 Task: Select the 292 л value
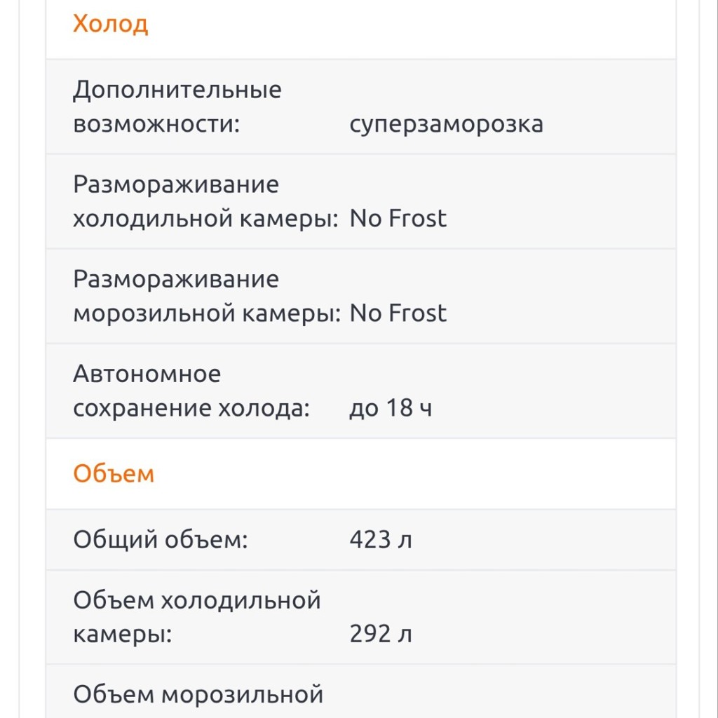[x=381, y=634]
